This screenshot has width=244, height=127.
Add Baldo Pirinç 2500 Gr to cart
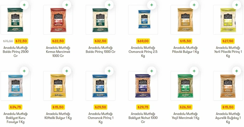[x=24, y=5]
